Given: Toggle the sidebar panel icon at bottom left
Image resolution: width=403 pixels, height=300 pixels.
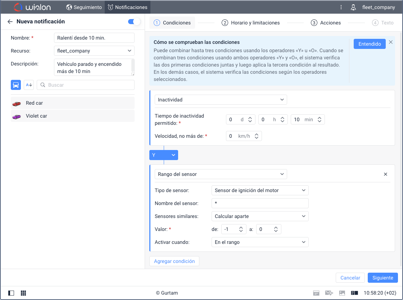Looking at the screenshot, I should pos(11,293).
